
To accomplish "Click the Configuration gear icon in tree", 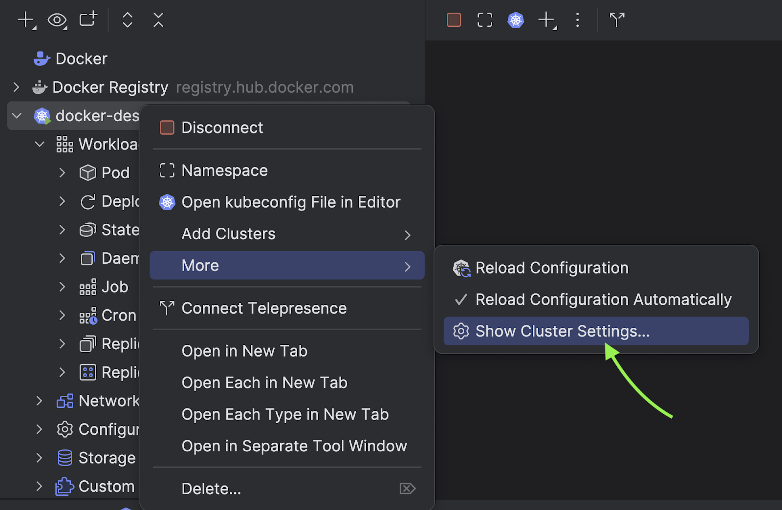I will pos(65,429).
